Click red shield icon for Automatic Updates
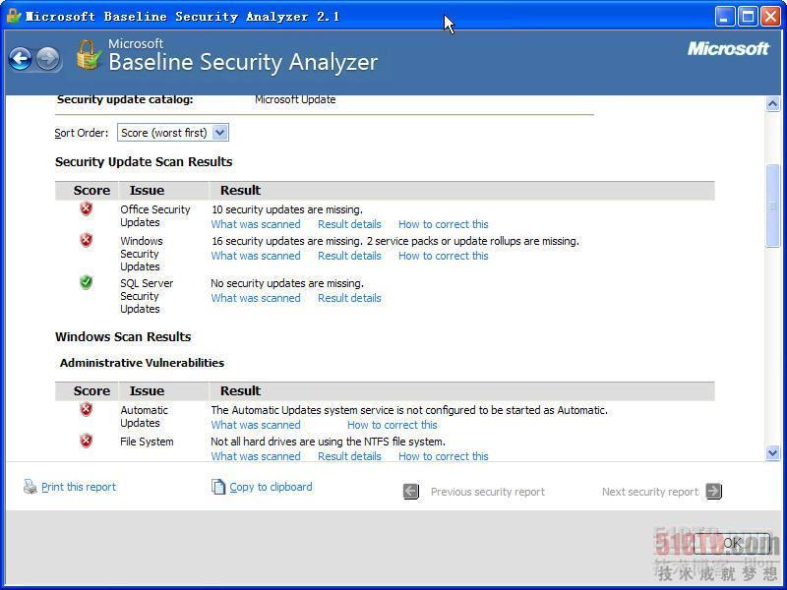The height and width of the screenshot is (590, 787). pyautogui.click(x=87, y=409)
